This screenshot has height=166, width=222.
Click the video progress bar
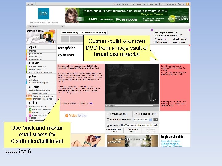(x=134, y=105)
